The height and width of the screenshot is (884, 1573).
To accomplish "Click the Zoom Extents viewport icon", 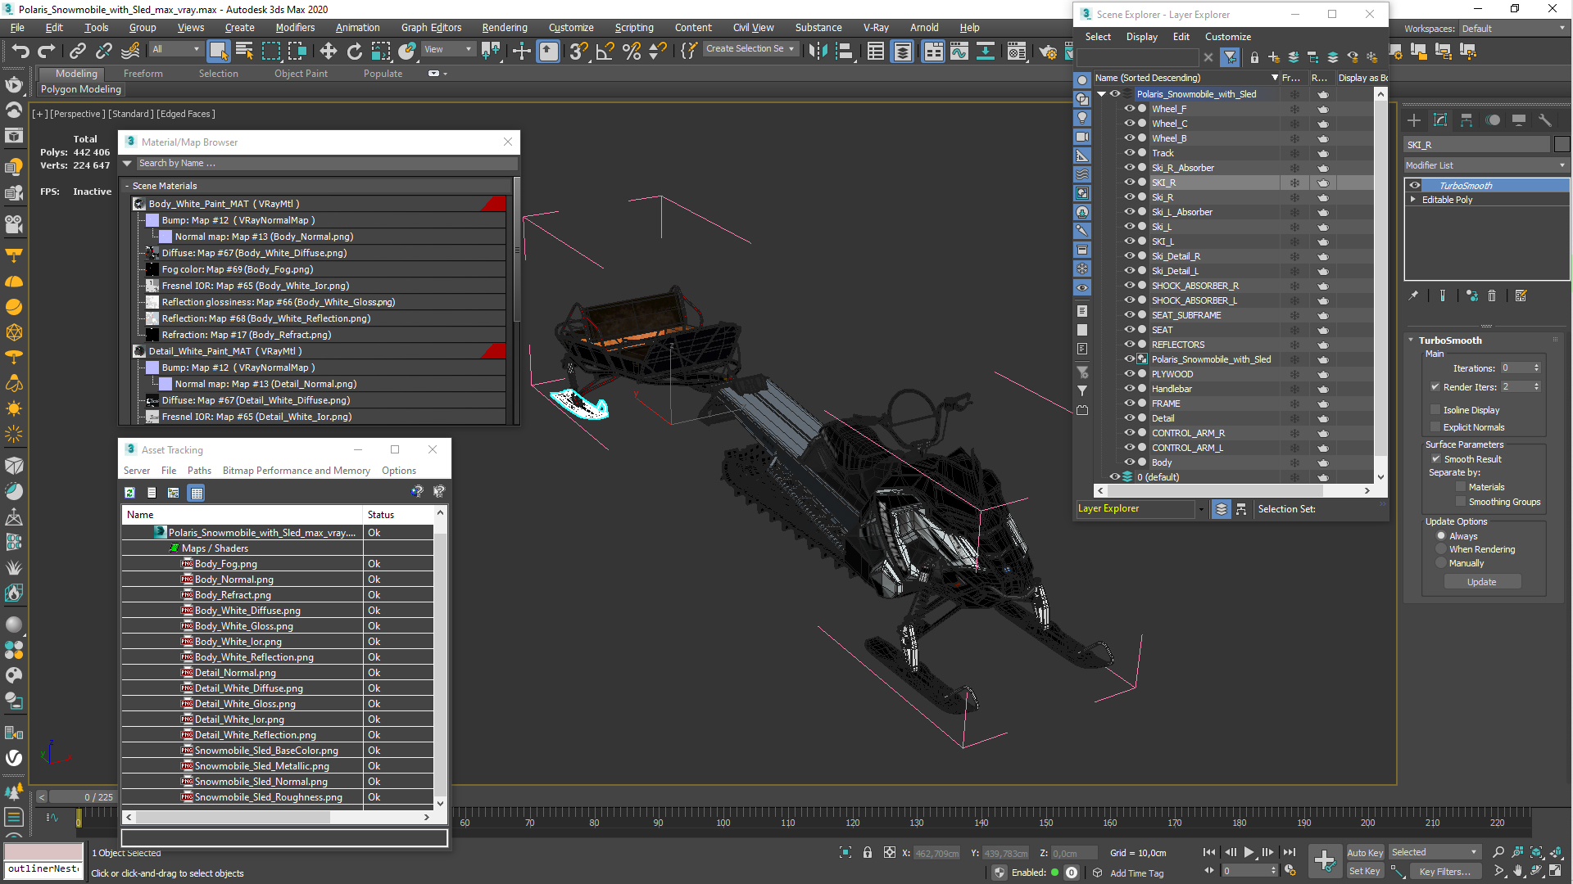I will (1536, 852).
